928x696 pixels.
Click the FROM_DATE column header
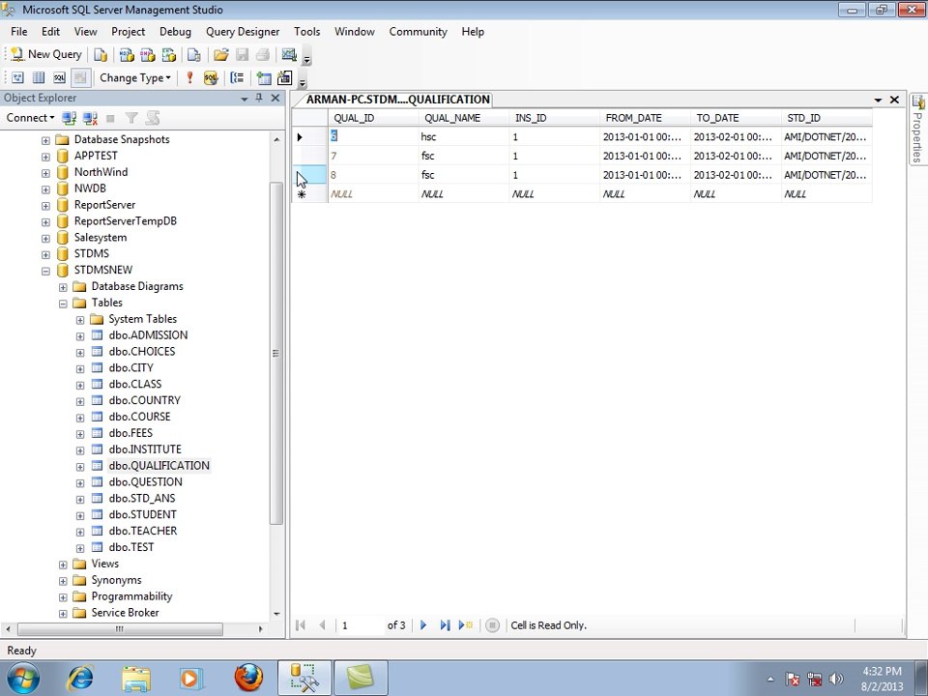645,118
